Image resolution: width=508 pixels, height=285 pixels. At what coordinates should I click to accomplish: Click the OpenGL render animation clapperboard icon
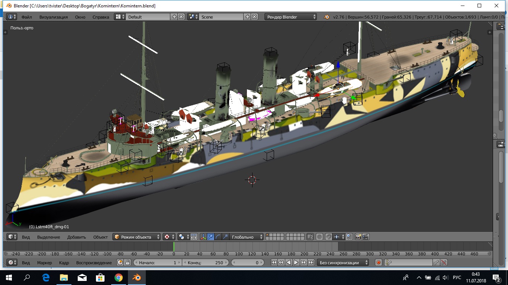(x=366, y=237)
